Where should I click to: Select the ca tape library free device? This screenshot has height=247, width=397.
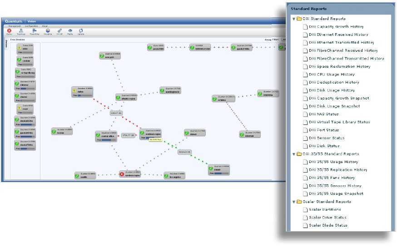(x=25, y=73)
